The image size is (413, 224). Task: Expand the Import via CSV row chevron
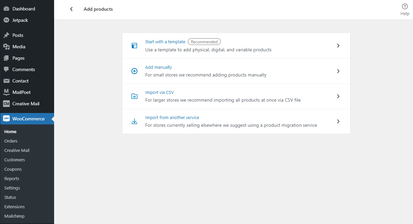coord(338,96)
